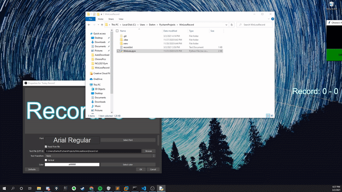The image size is (342, 192).
Task: Toggle select-all checkbox by Name header
Action: 117,31
